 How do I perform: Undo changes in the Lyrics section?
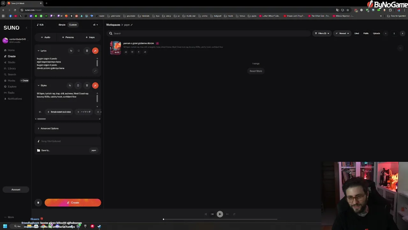71,50
